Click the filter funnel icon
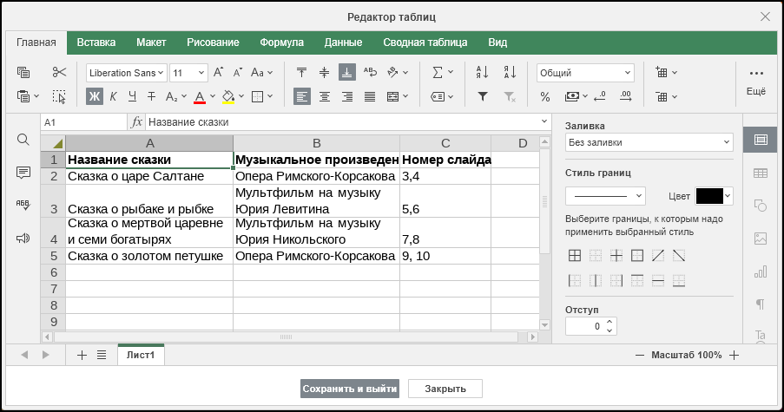This screenshot has height=412, width=784. [483, 96]
